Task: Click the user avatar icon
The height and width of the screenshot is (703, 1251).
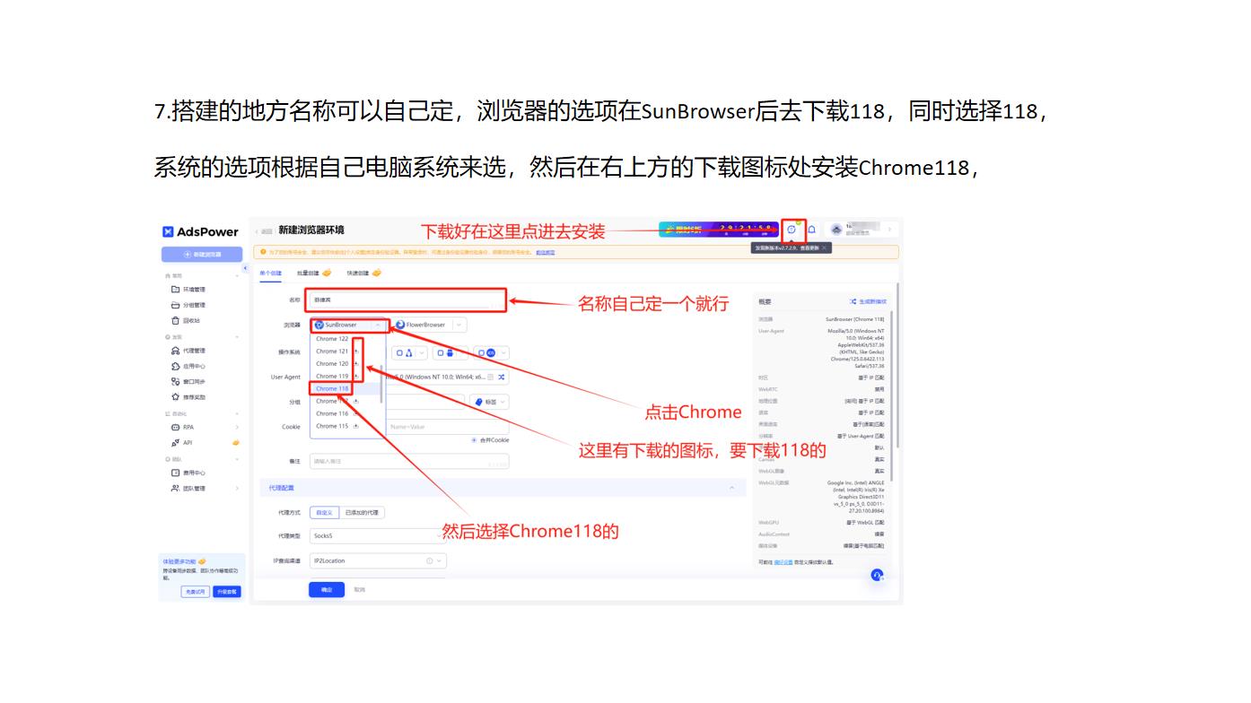Action: tap(836, 230)
